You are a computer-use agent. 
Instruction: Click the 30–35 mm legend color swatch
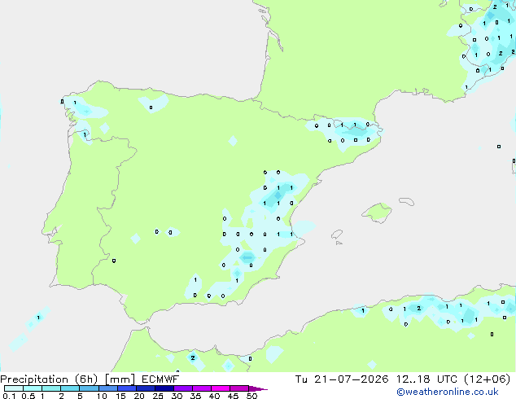(182, 388)
